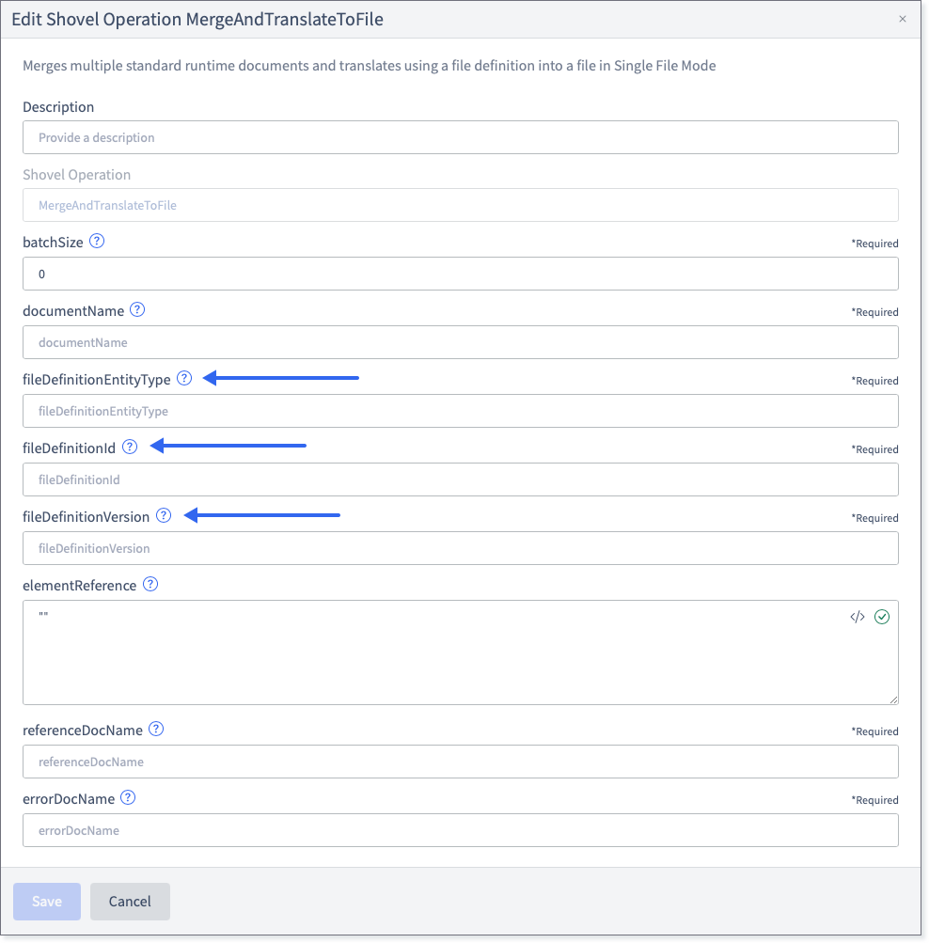Viewport: 929px width, 943px height.
Task: Click '*Required' marker for errorDocName
Action: coord(874,800)
